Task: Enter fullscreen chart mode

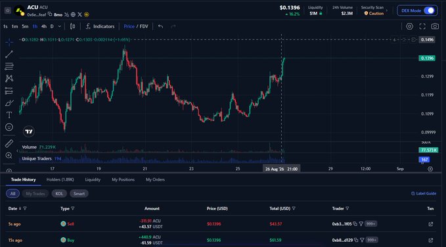Action: pos(422,26)
